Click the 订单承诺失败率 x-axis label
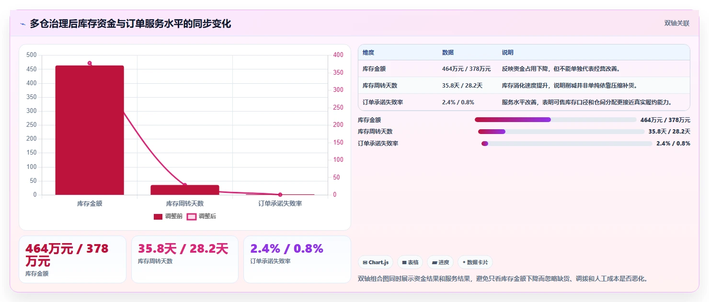 click(x=280, y=203)
